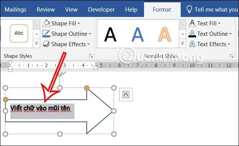The height and width of the screenshot is (146, 239).
Task: Click the Shape Fill paint bucket icon
Action: click(x=46, y=23)
